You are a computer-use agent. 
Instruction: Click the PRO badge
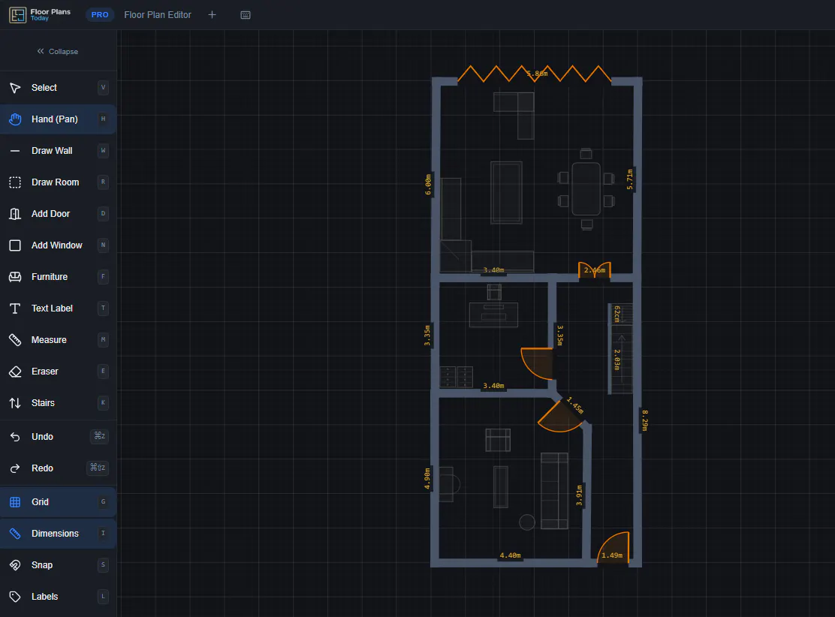tap(100, 15)
